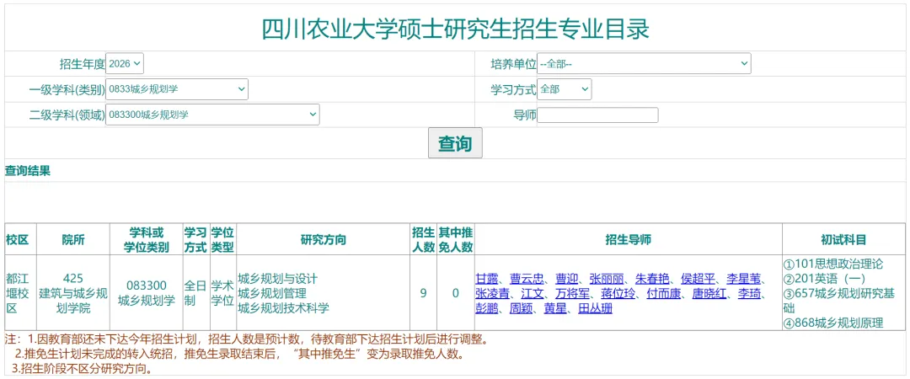The height and width of the screenshot is (379, 910).
Task: Expand the 培养单位 --全部-- dropdown
Action: pyautogui.click(x=644, y=63)
